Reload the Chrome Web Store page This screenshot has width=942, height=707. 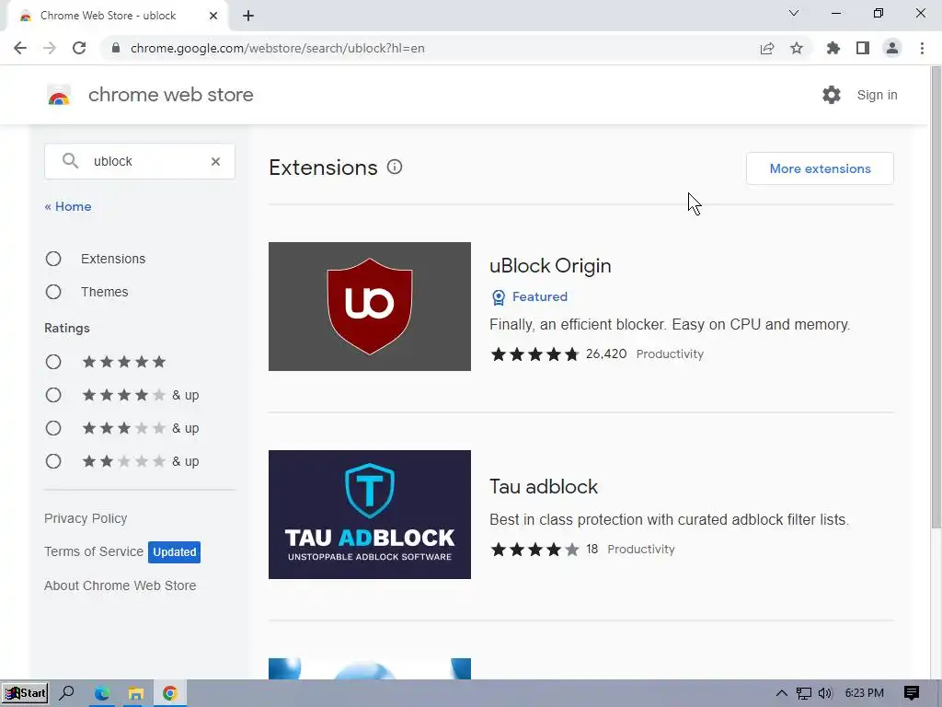tap(79, 48)
